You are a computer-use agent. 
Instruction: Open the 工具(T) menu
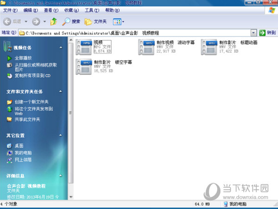point(92,11)
